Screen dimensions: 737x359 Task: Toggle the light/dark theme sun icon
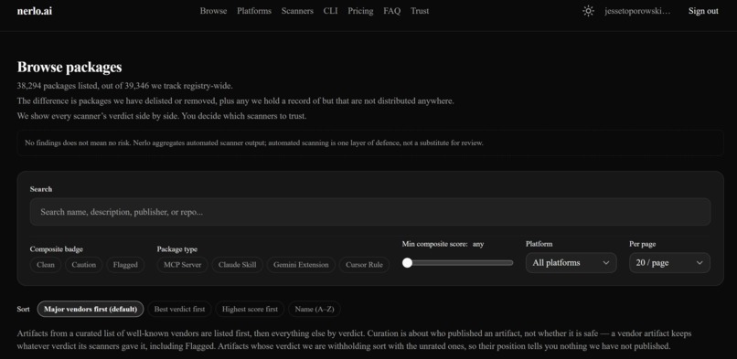click(588, 11)
